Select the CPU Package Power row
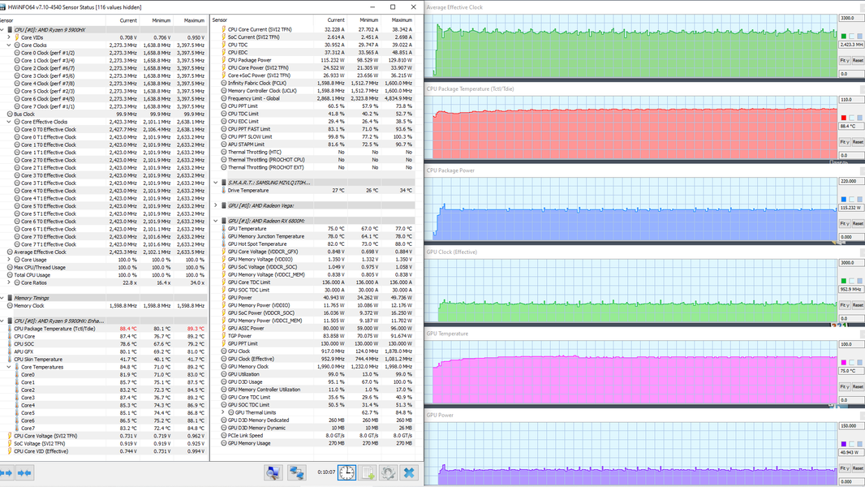This screenshot has height=487, width=865. (313, 60)
